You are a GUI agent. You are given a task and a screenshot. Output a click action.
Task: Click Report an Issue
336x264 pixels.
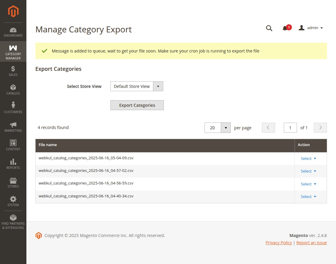click(311, 242)
